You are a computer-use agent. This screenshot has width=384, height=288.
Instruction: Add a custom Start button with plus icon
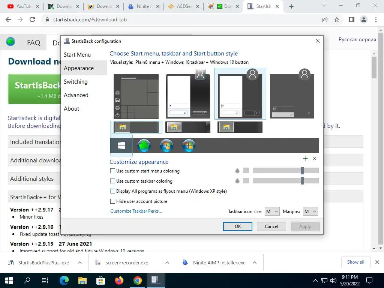[305, 159]
